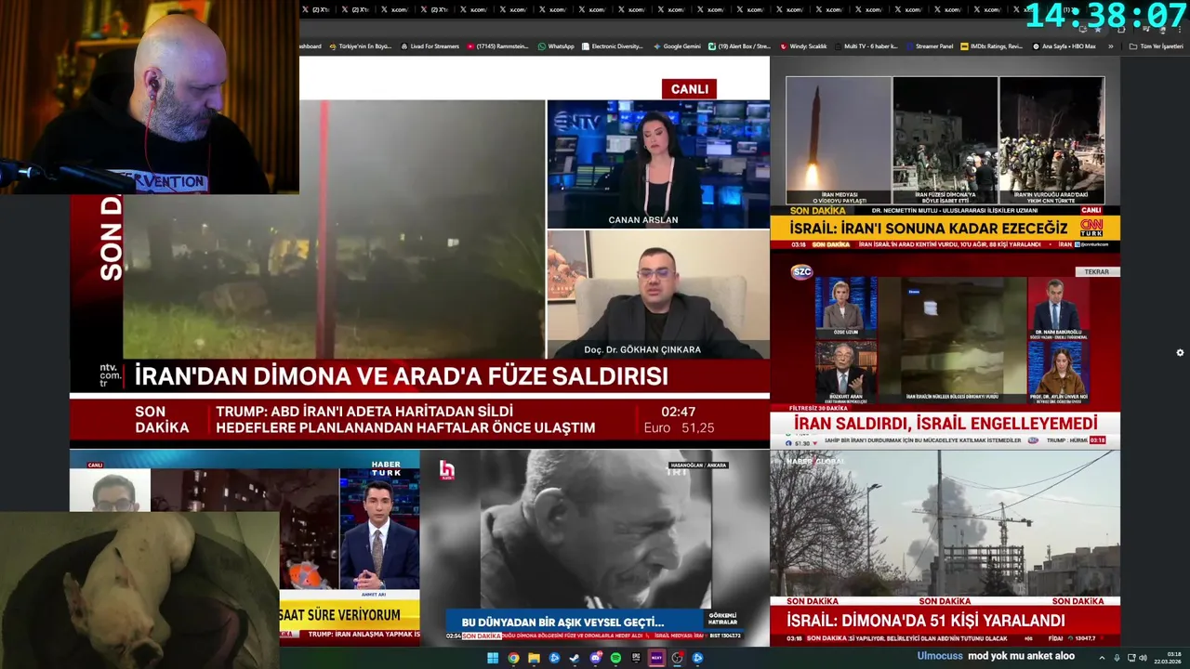The width and height of the screenshot is (1190, 669).
Task: Select the Habertürk stream tile
Action: tap(245, 548)
